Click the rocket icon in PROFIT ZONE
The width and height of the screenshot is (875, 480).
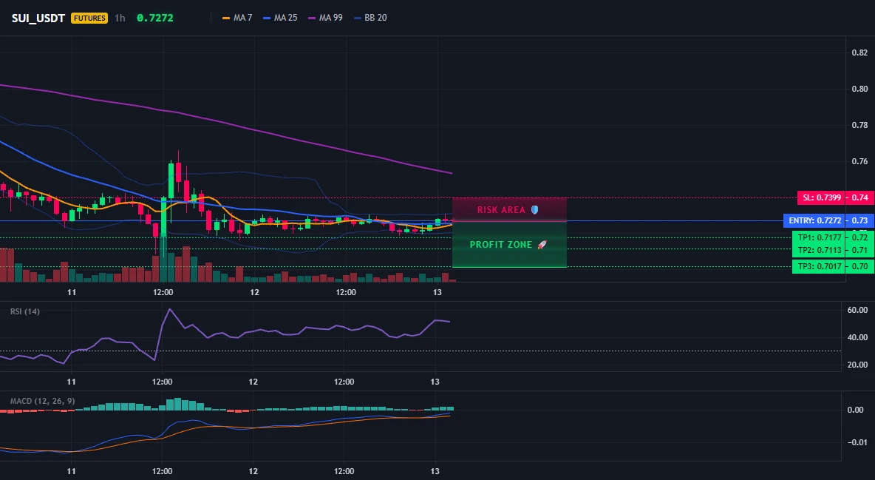[x=542, y=245]
